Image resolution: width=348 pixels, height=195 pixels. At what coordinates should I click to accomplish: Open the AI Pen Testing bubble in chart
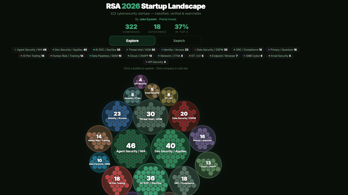[x=117, y=181]
